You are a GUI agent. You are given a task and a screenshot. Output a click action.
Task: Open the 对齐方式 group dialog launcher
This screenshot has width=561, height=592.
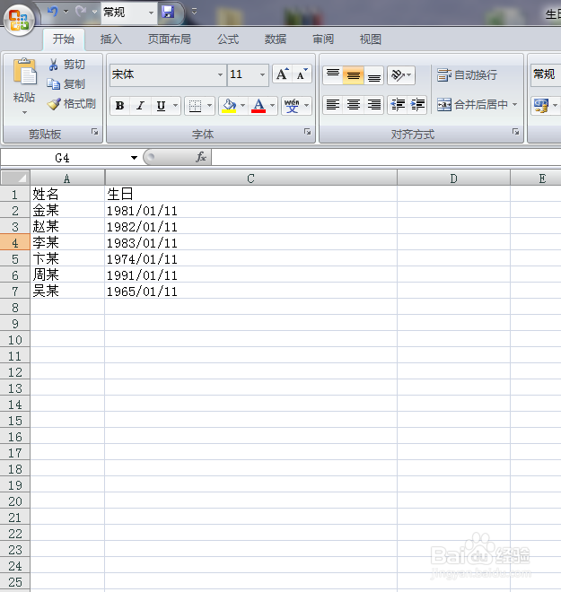pyautogui.click(x=515, y=132)
